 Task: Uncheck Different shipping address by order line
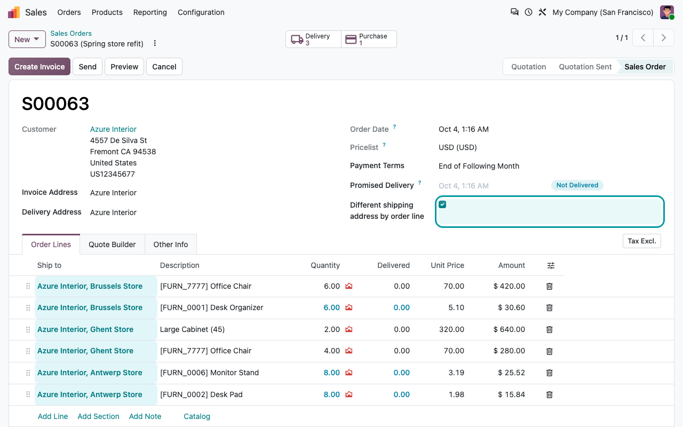coord(442,204)
